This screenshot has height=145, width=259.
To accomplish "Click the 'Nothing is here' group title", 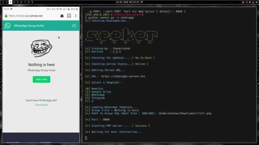I will click(41, 65).
